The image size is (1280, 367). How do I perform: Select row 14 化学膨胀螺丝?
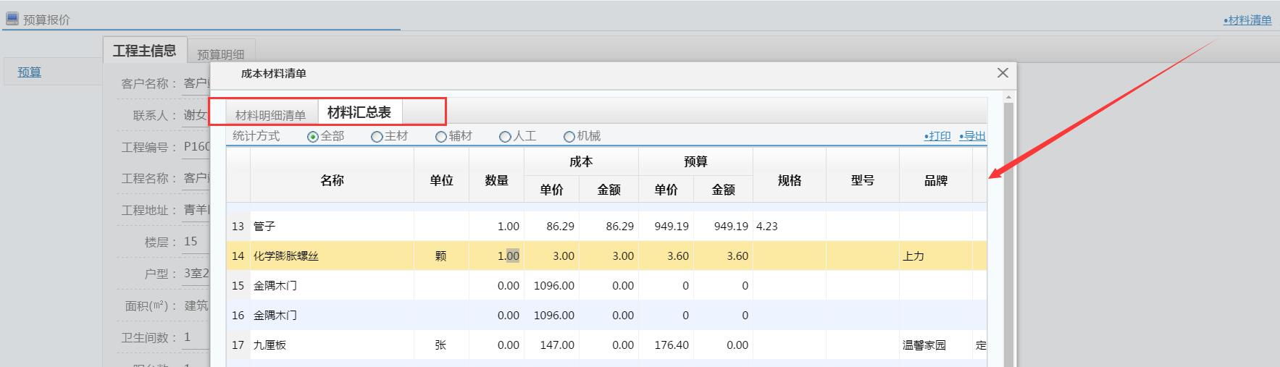pos(285,256)
